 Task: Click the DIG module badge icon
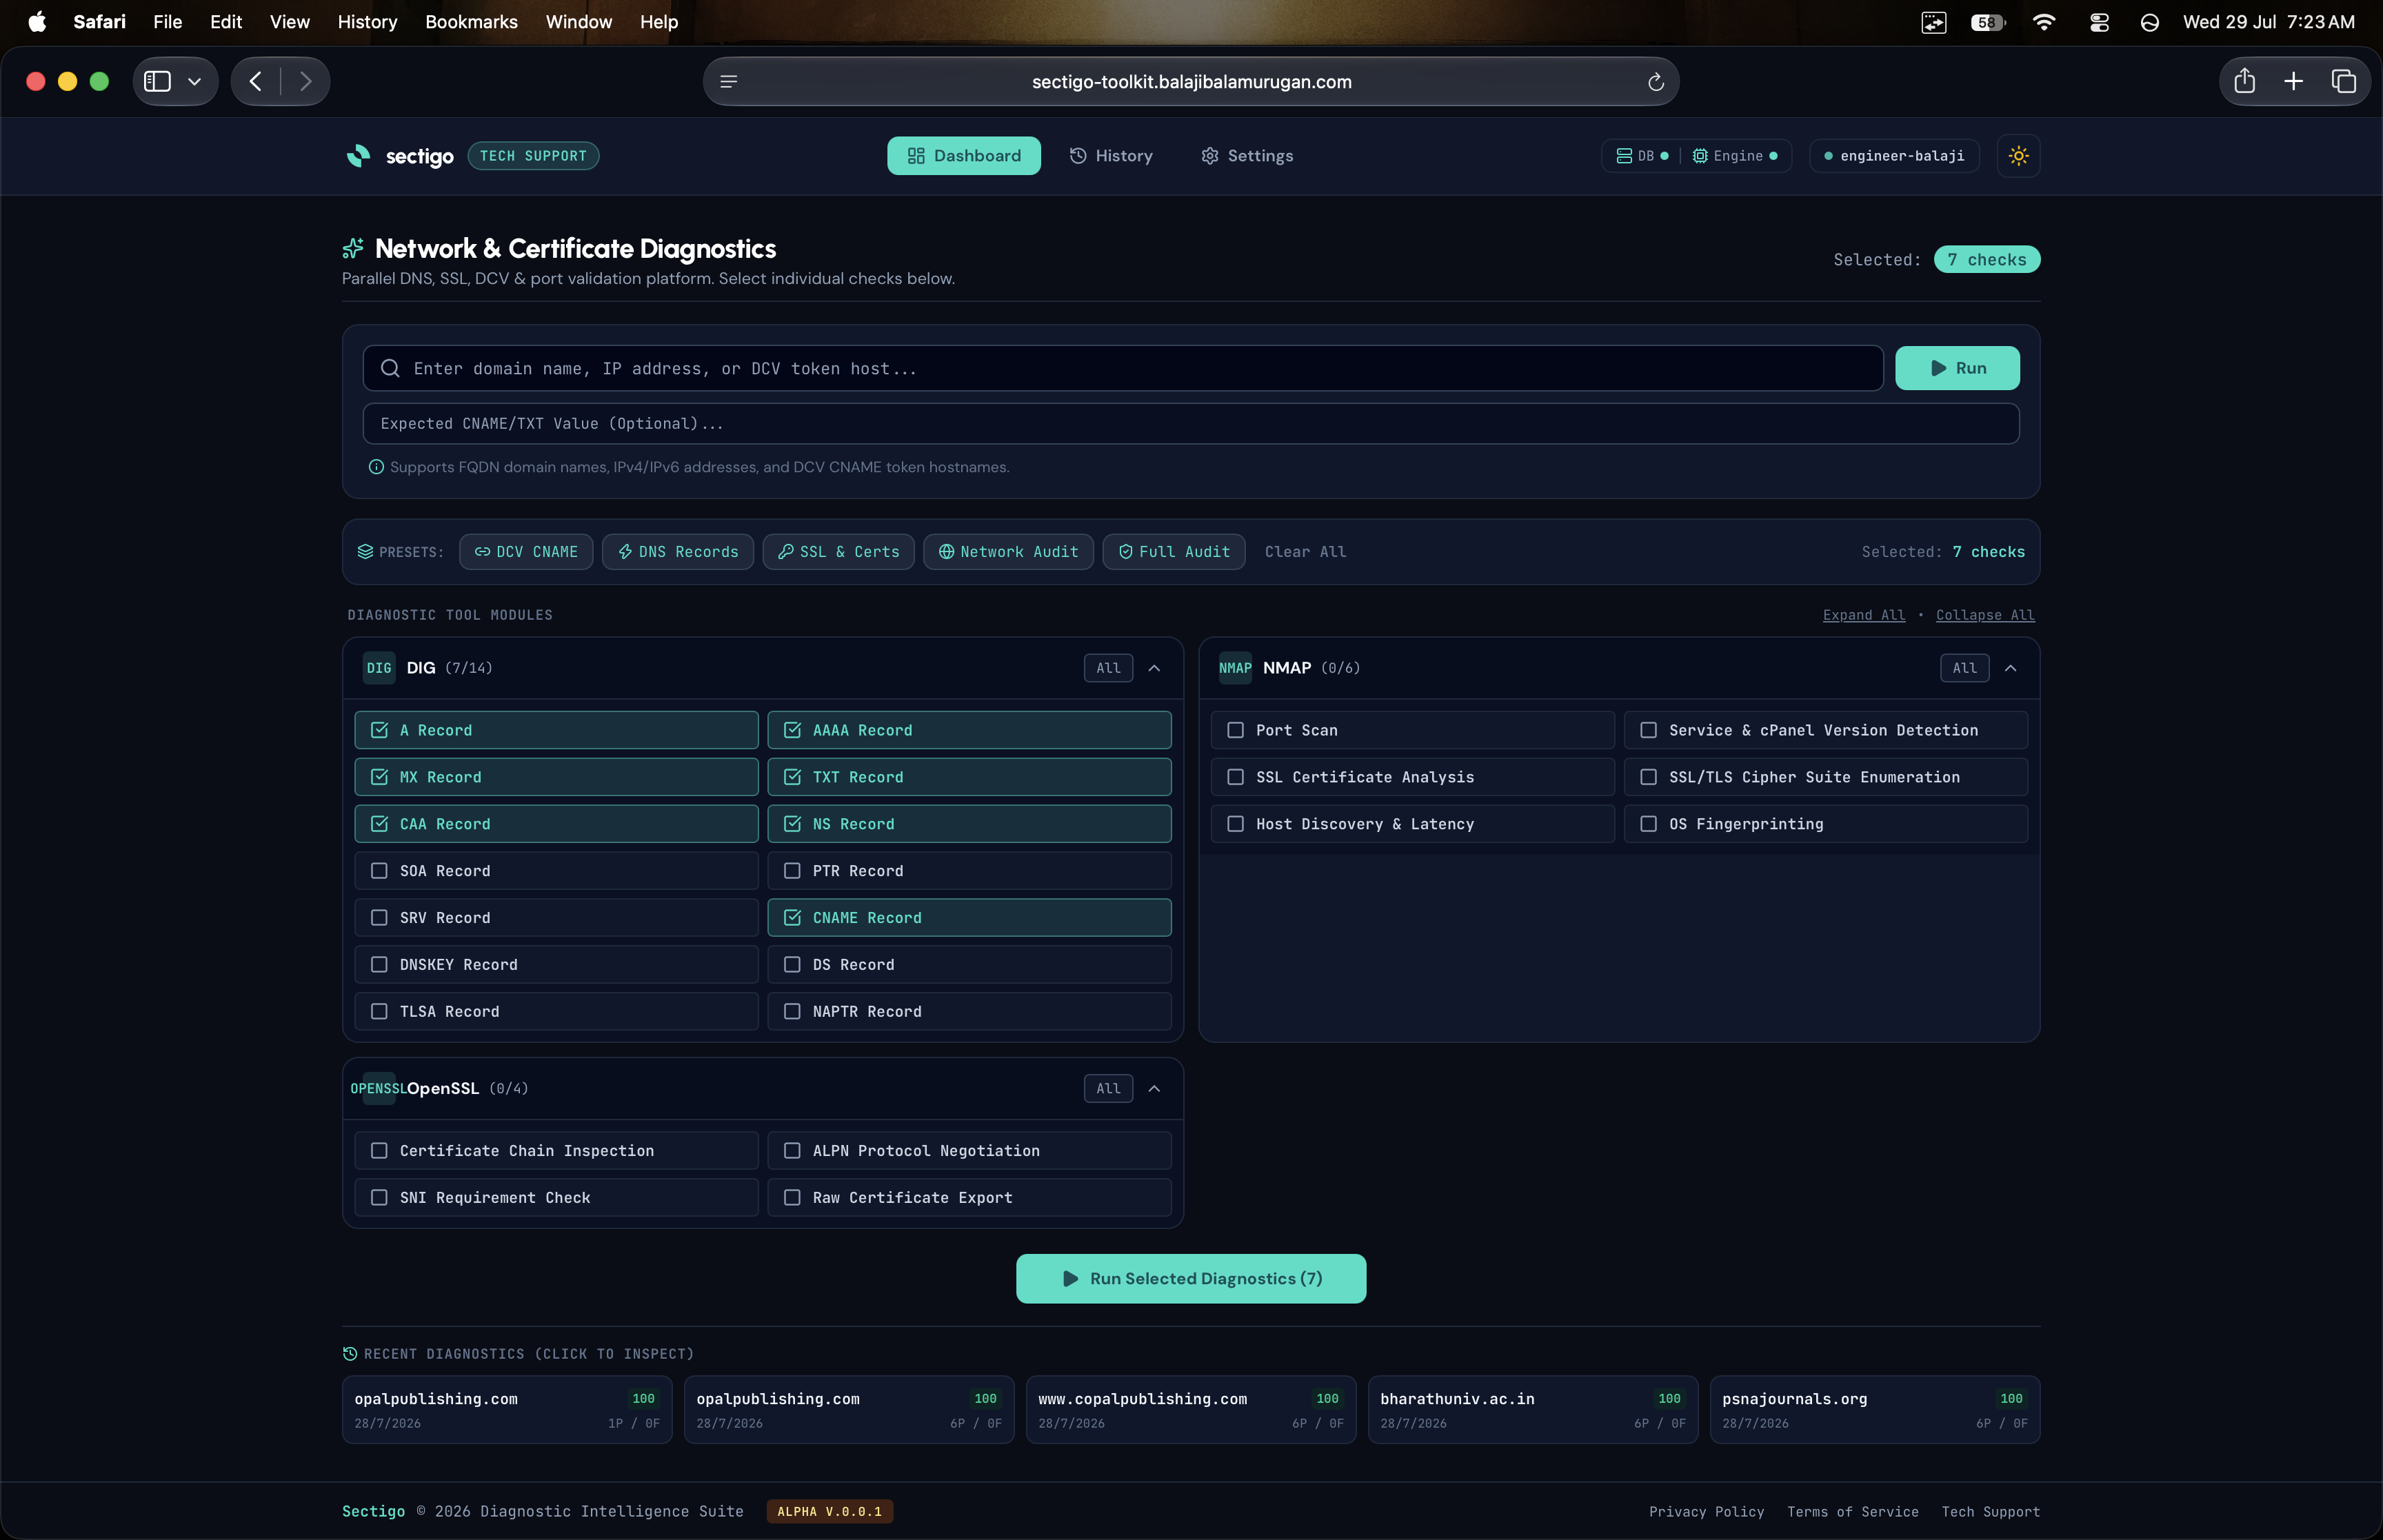point(379,668)
